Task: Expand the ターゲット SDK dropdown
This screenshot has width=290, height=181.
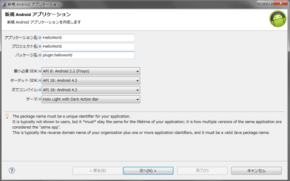Action: [x=91, y=81]
